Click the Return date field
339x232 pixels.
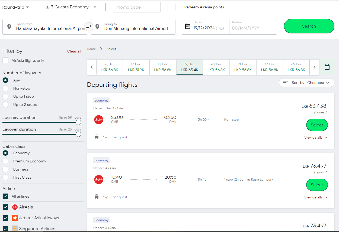point(253,27)
